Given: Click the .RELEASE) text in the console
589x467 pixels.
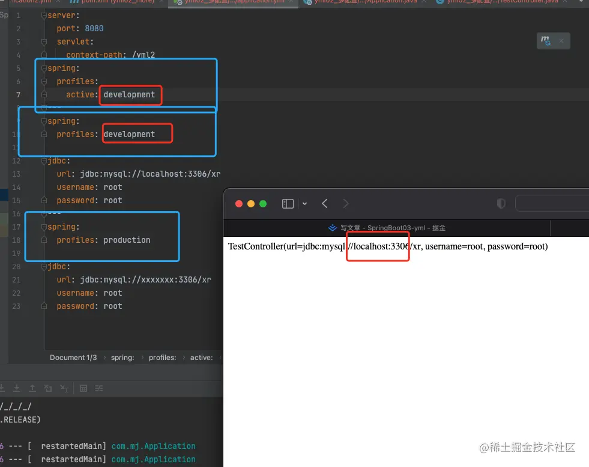Looking at the screenshot, I should pyautogui.click(x=20, y=420).
